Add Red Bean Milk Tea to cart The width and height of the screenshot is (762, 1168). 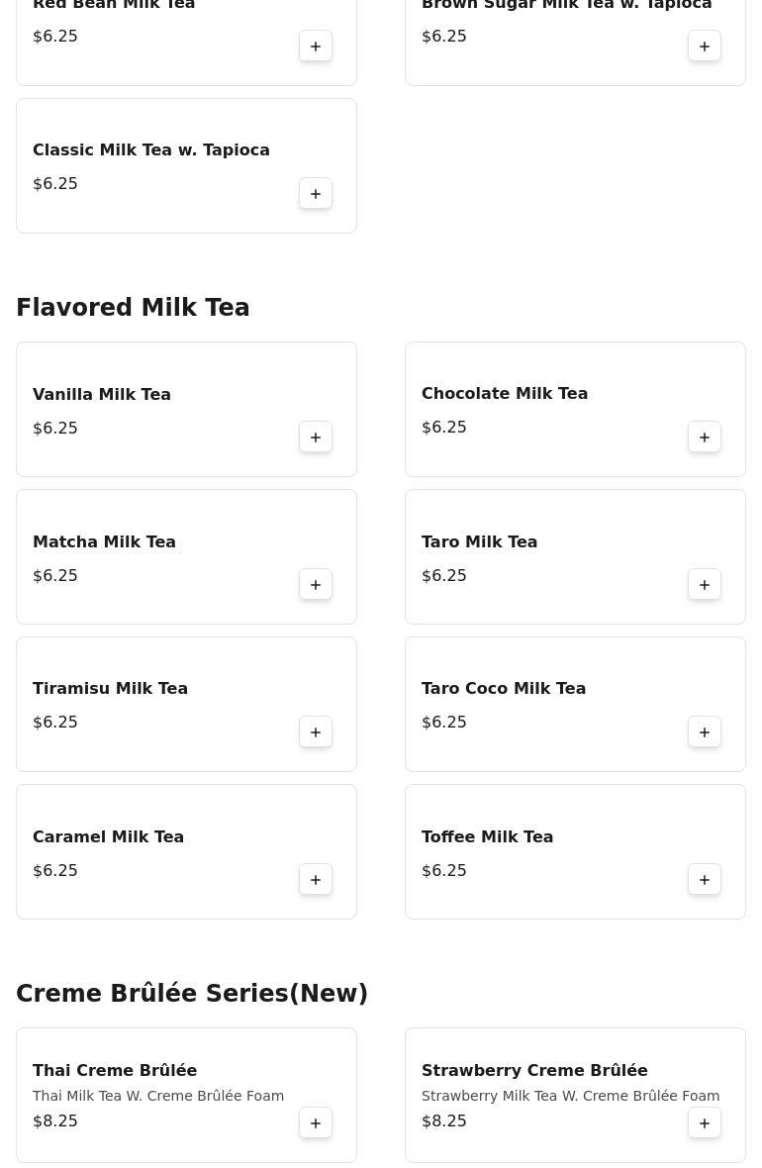(x=316, y=47)
